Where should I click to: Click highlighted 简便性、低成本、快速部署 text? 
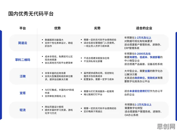[x=145, y=57]
